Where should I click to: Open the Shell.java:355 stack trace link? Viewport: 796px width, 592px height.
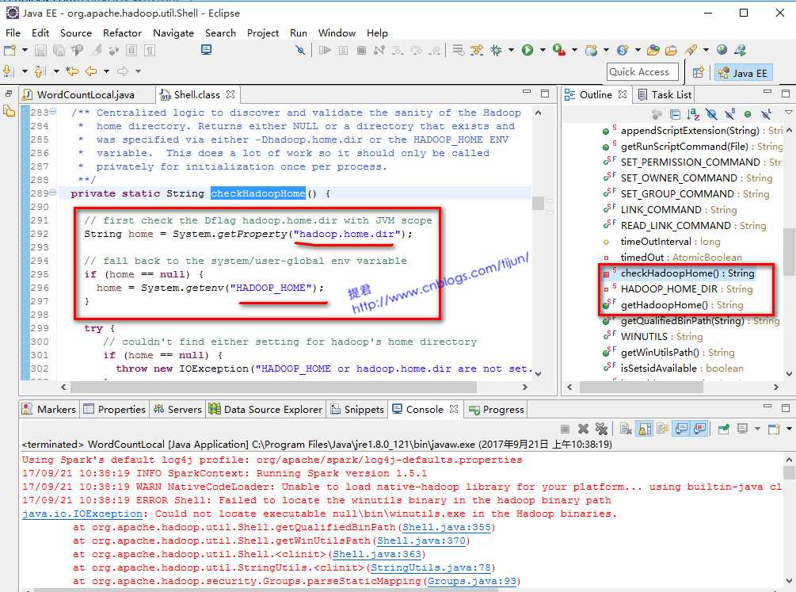(447, 527)
